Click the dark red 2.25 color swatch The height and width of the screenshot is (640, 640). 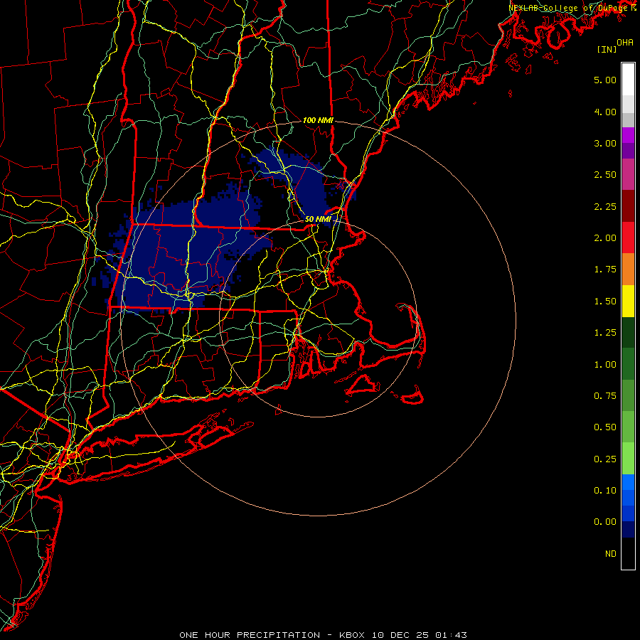coord(628,206)
